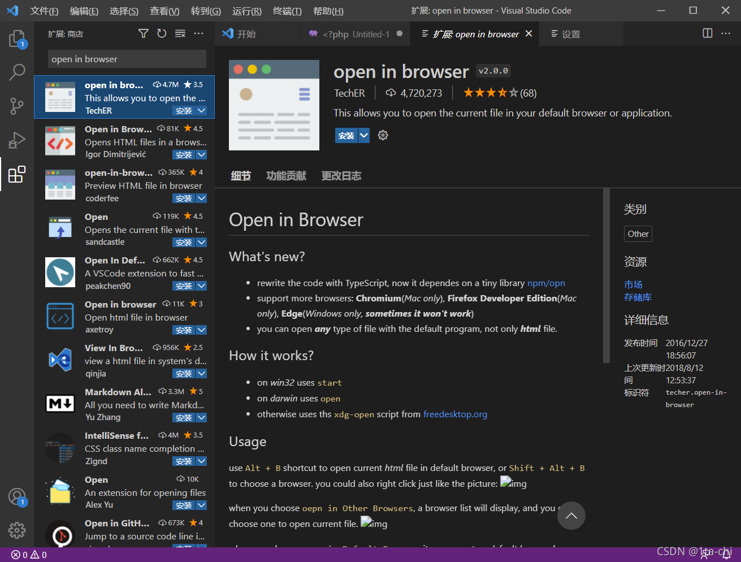Open the 查看(V) menu
The height and width of the screenshot is (562, 741).
pyautogui.click(x=164, y=11)
